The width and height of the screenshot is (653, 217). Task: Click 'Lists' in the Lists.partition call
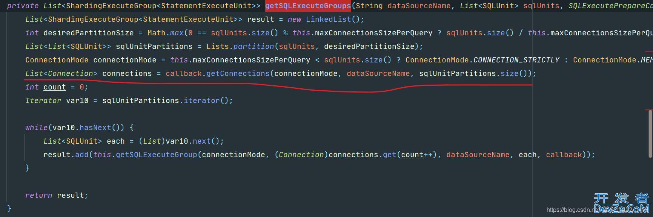pyautogui.click(x=218, y=46)
